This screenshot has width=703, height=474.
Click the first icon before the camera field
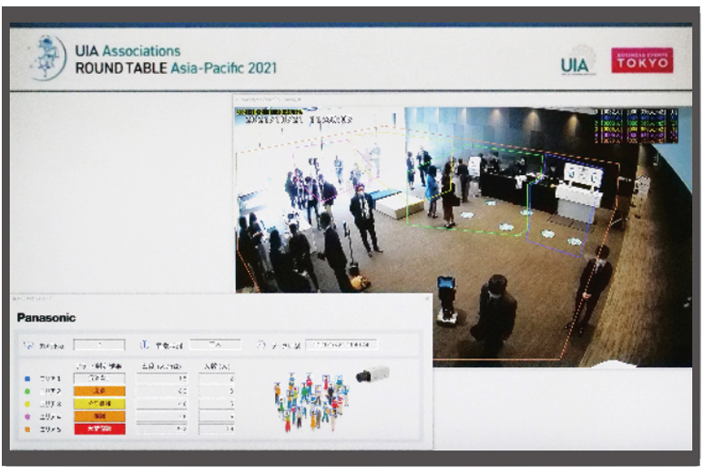click(26, 345)
